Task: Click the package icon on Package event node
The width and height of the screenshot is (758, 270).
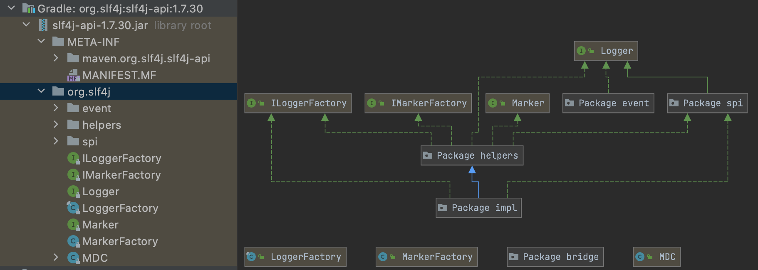Action: 570,103
